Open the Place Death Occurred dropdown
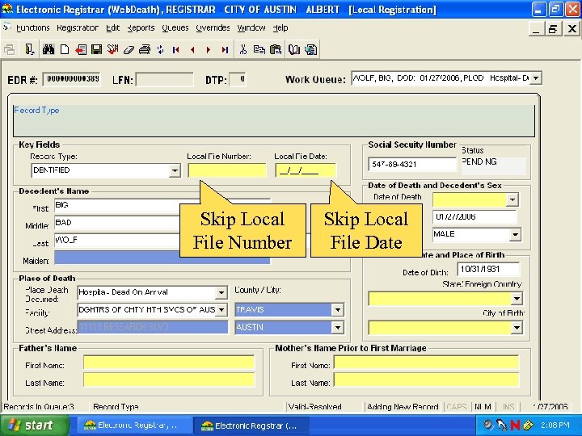 (221, 292)
